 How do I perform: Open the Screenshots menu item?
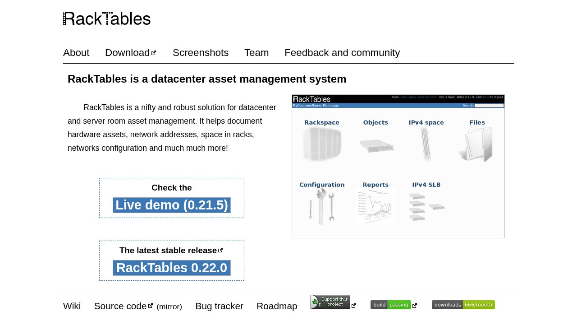click(201, 53)
